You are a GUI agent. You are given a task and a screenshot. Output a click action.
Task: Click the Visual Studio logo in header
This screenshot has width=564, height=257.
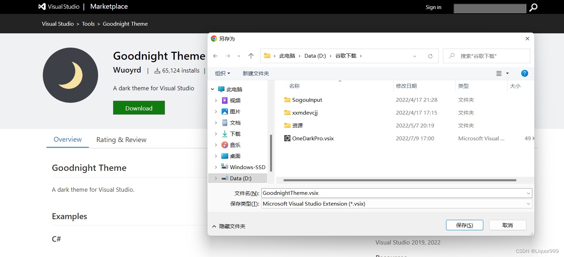59,7
